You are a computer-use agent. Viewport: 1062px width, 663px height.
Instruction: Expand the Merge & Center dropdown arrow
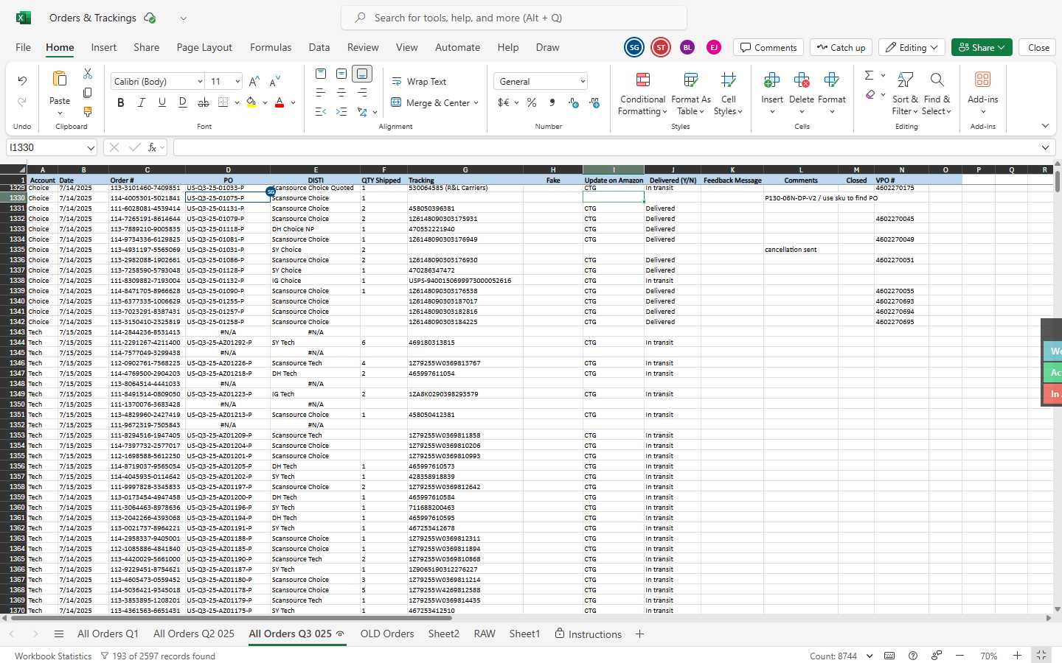(476, 103)
